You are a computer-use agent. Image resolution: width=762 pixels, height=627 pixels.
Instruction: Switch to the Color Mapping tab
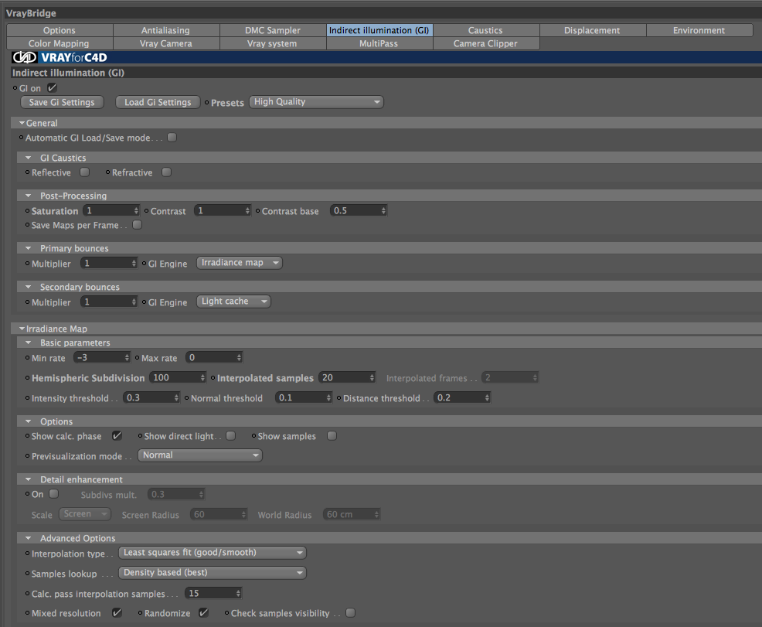(x=60, y=43)
